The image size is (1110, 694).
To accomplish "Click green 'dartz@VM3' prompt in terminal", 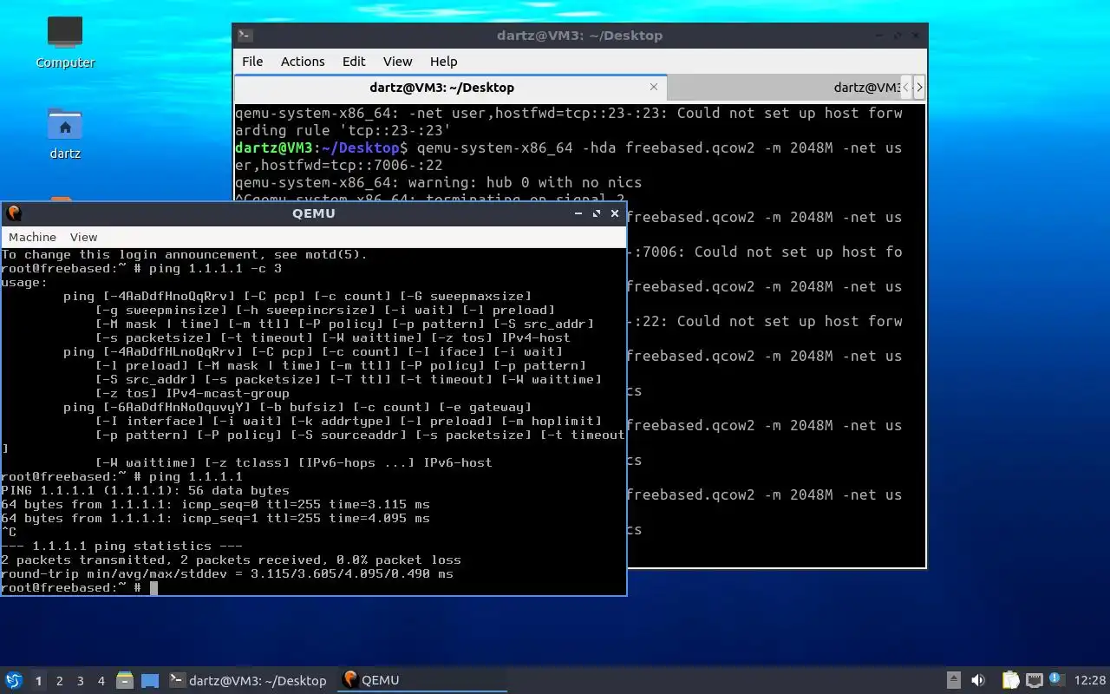I will (x=274, y=147).
